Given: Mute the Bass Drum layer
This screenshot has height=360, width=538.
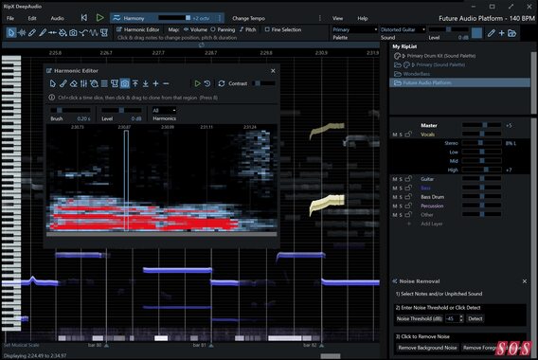Looking at the screenshot, I should [395, 197].
